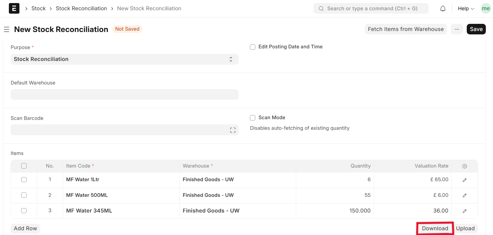493x235 pixels.
Task: Select all items using the header checkbox
Action: (24, 166)
